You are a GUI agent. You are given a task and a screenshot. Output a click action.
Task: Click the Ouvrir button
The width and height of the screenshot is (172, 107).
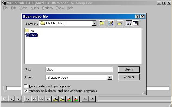(x=129, y=69)
